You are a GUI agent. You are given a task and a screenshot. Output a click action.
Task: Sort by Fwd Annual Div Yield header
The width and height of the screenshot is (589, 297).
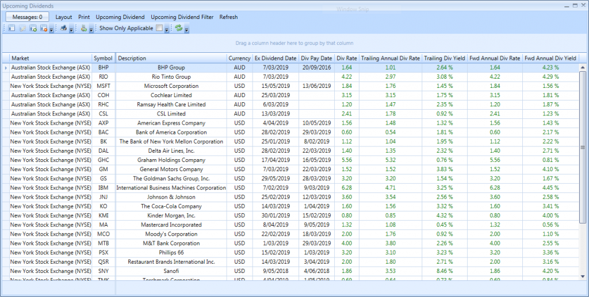point(550,58)
